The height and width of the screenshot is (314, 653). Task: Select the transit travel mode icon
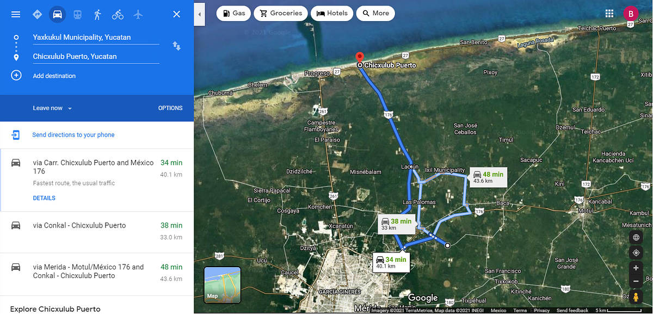(x=78, y=14)
